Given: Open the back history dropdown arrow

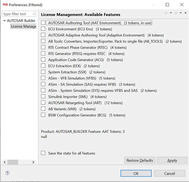Looking at the screenshot, I should [171, 13].
